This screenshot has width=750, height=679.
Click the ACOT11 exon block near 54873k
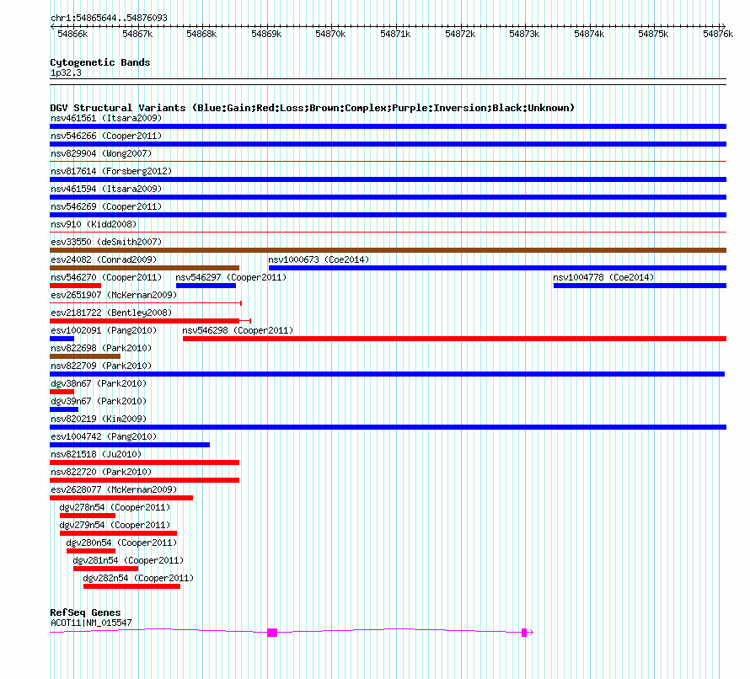click(524, 633)
